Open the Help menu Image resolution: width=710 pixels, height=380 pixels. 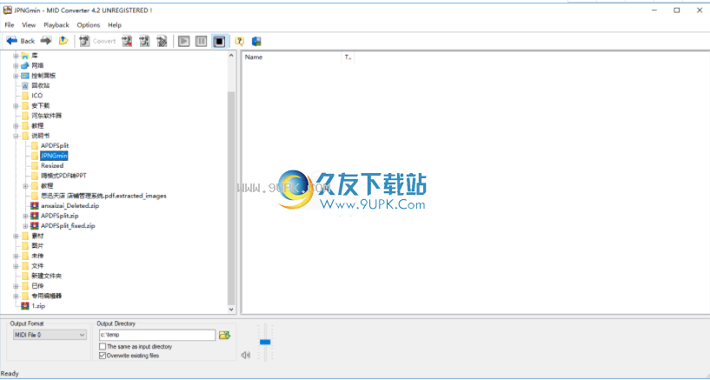pos(115,25)
